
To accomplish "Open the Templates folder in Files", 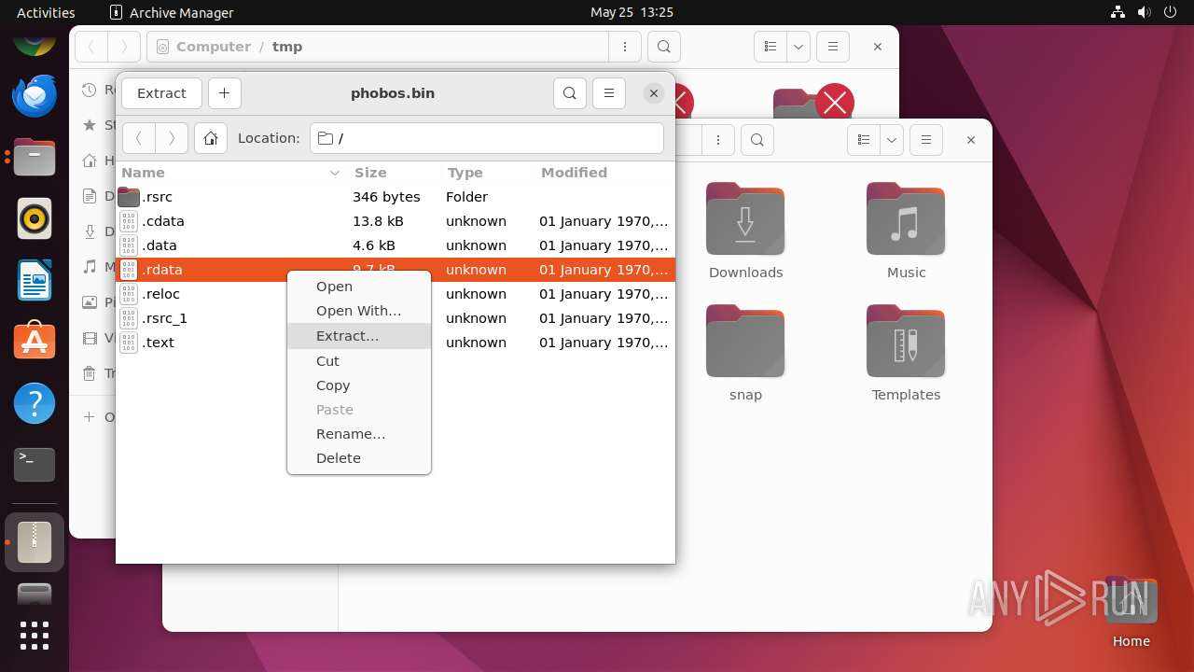I will click(906, 353).
